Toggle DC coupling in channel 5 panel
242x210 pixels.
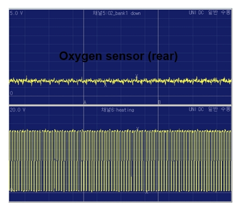201,12
